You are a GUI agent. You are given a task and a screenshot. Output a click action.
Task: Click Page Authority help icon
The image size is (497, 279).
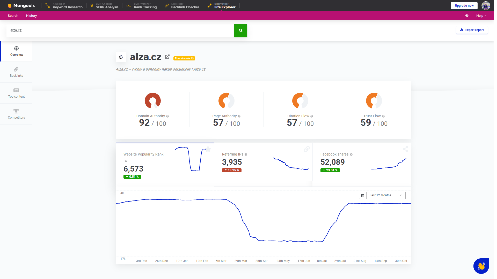coord(239,116)
